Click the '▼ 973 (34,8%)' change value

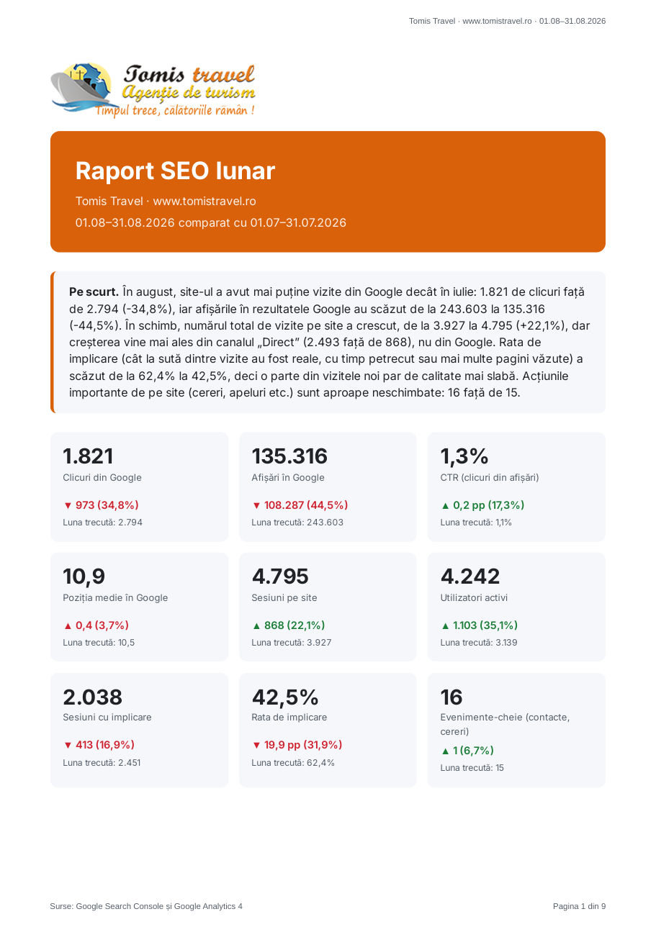(x=101, y=505)
